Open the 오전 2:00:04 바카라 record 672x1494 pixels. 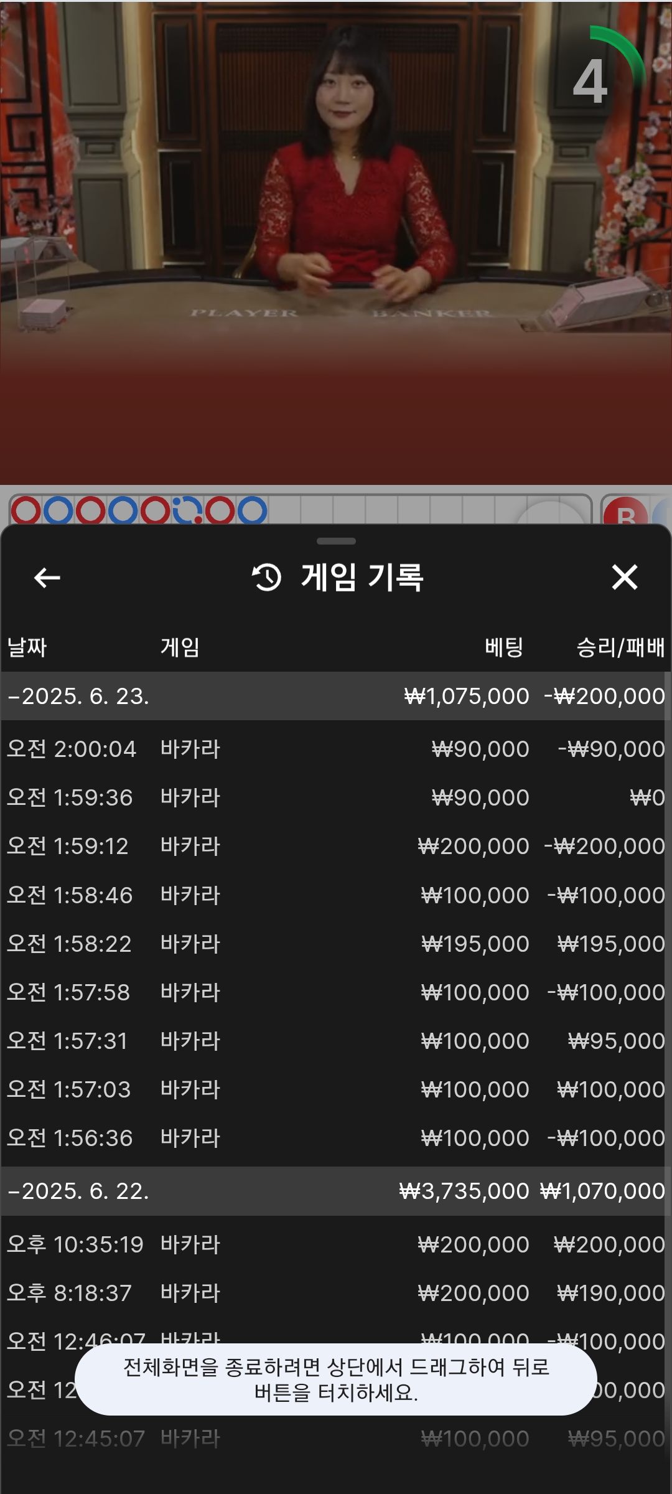(x=336, y=749)
